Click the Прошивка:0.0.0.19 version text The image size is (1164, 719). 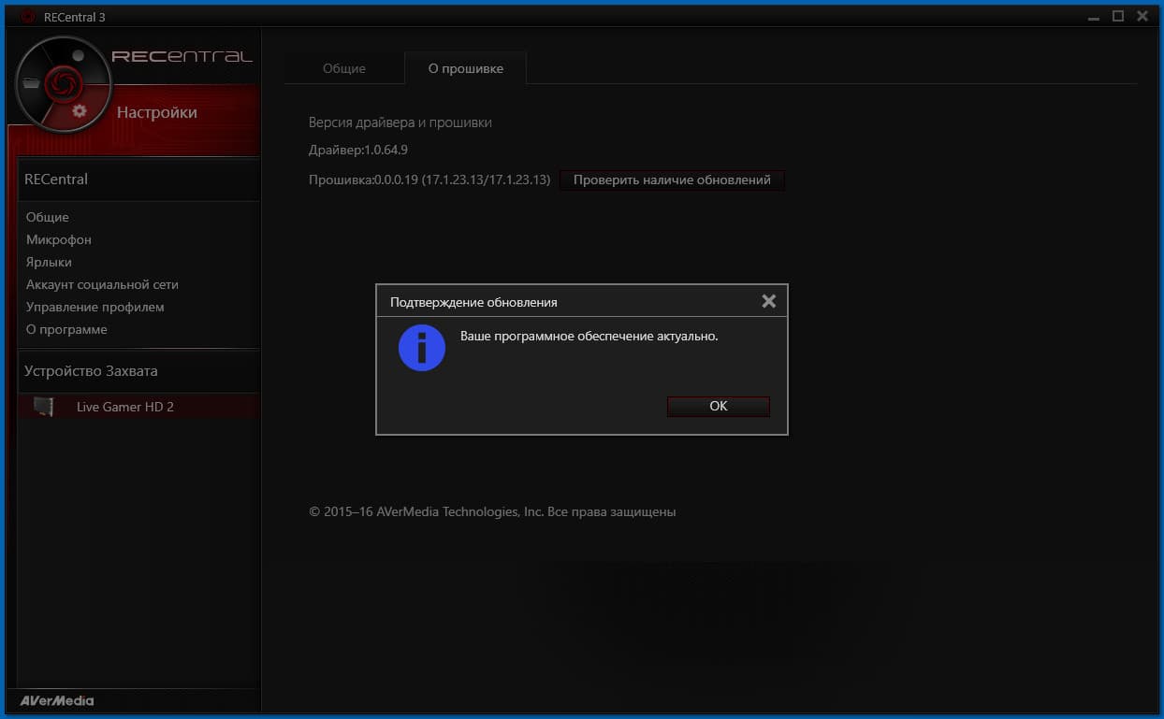click(x=429, y=180)
